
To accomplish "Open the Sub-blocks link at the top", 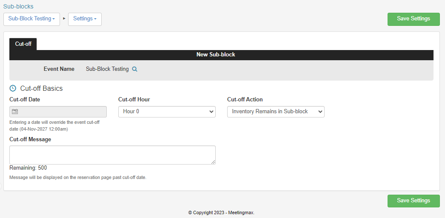I will coord(18,6).
